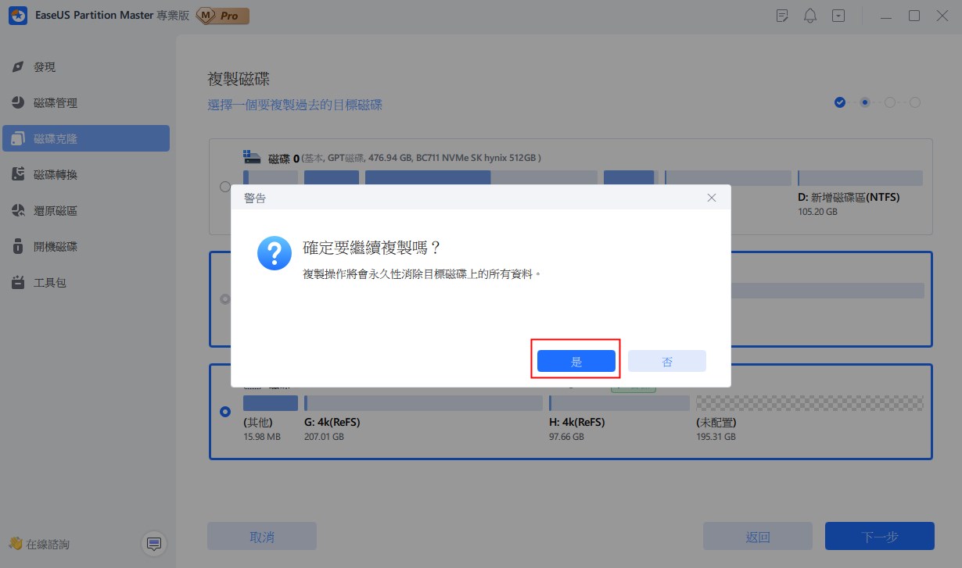Select the middle disk radio button
Image resolution: width=962 pixels, height=568 pixels.
225,298
